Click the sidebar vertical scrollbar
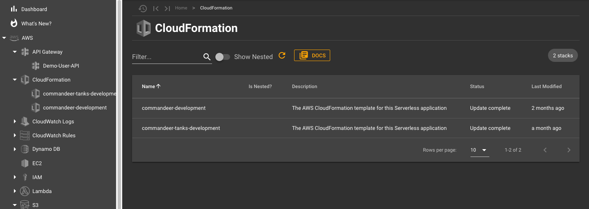The height and width of the screenshot is (209, 589). pos(119,104)
